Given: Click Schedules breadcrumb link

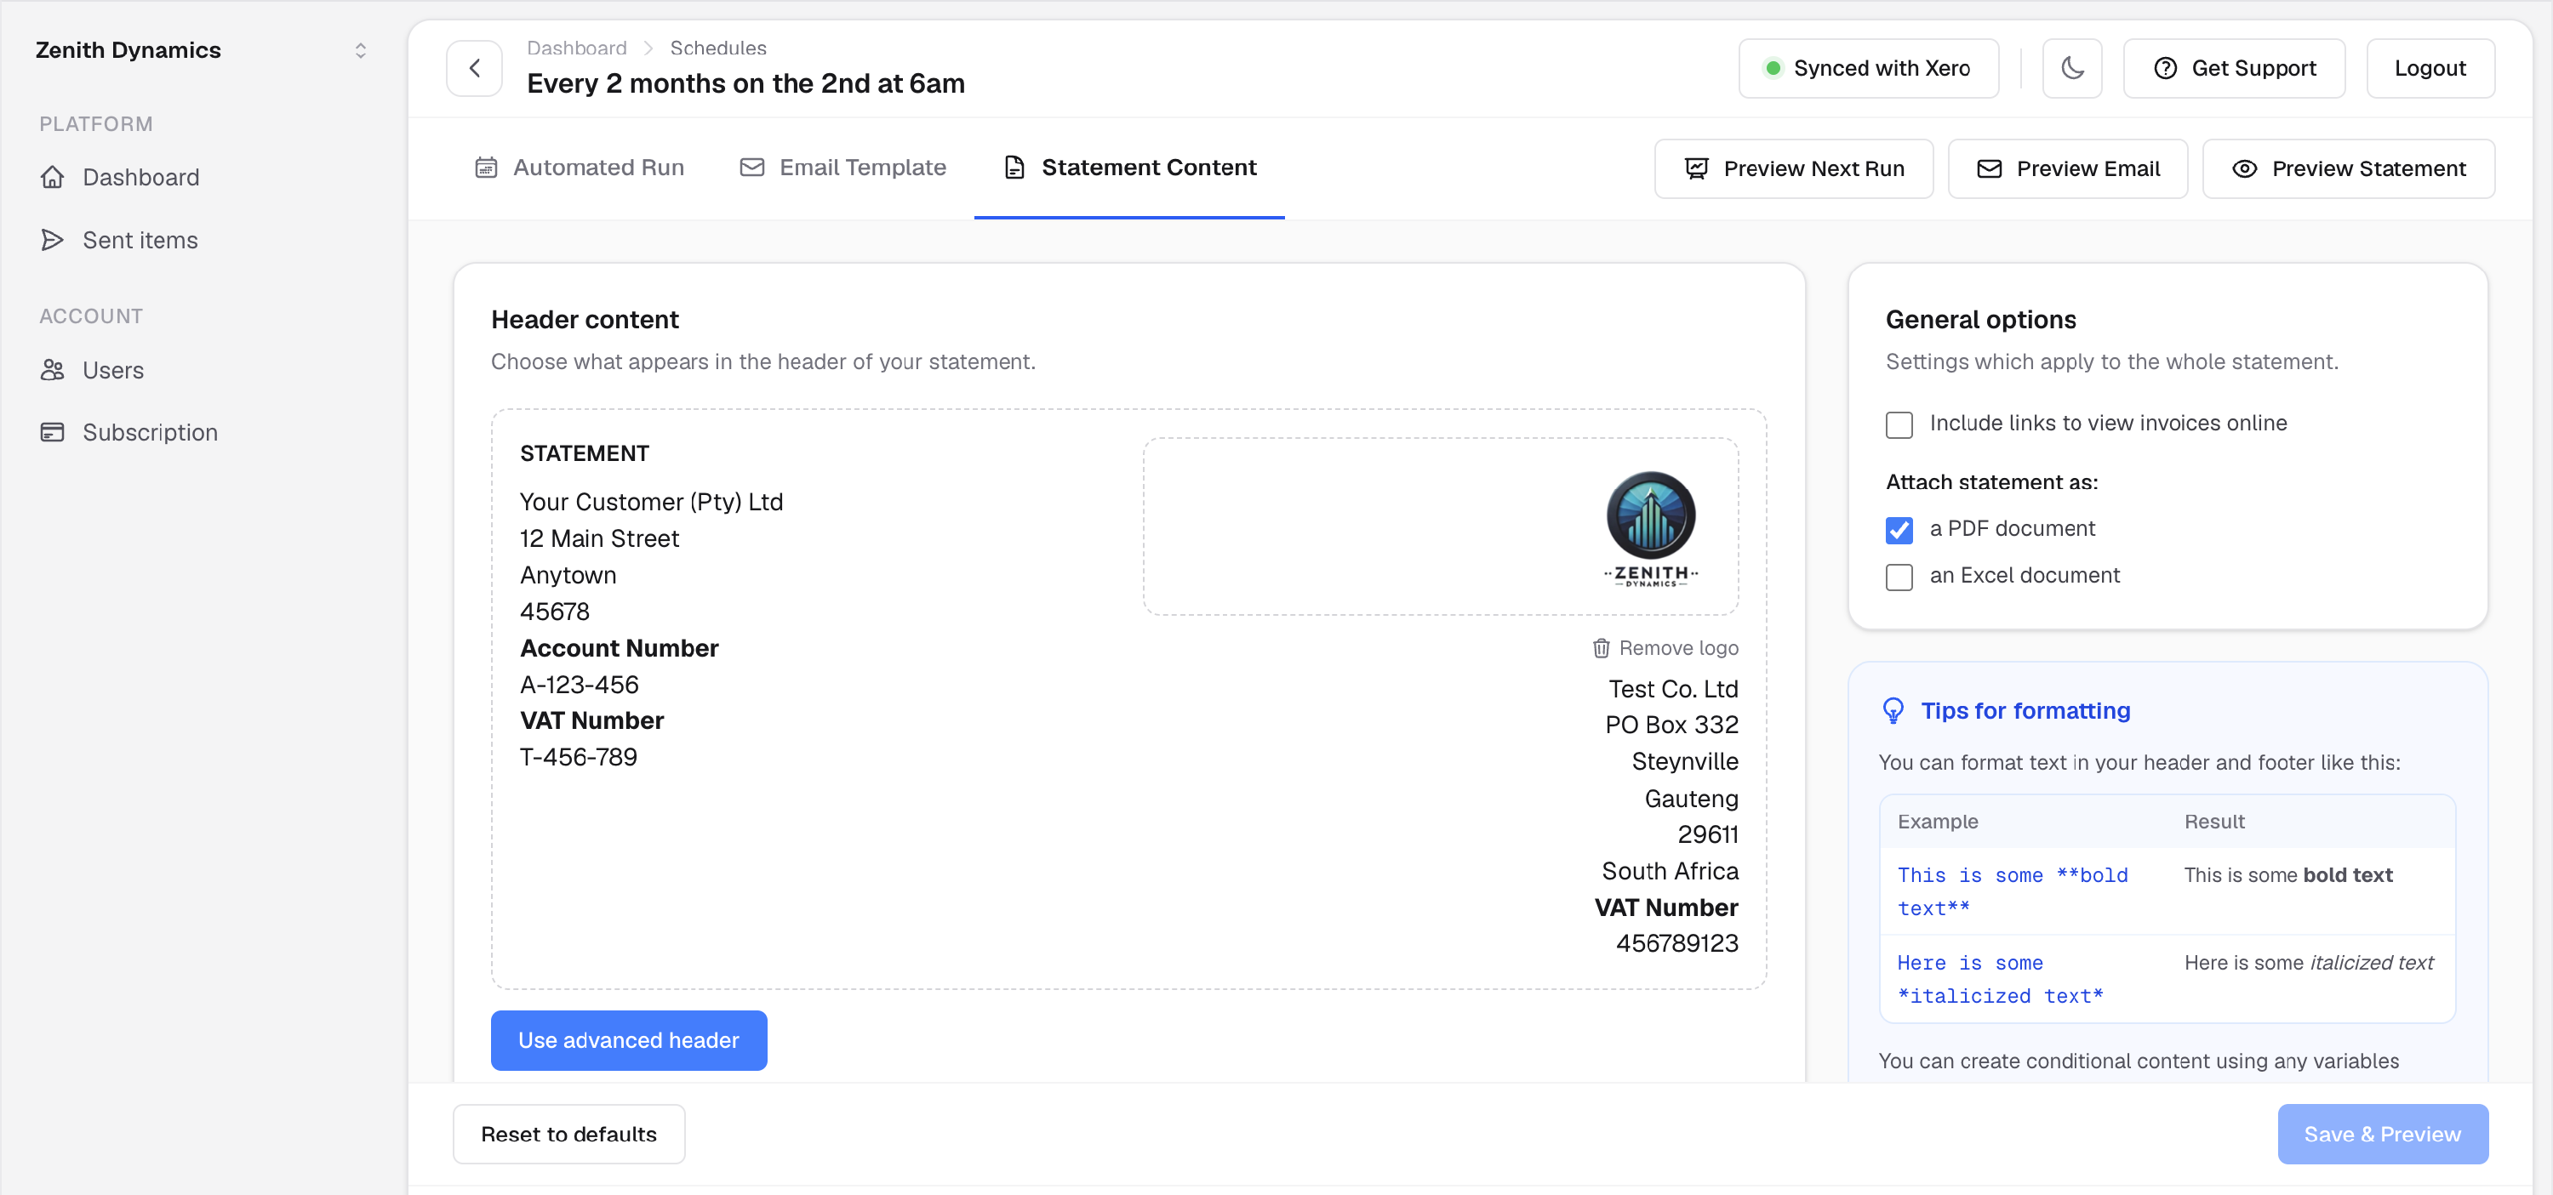Looking at the screenshot, I should click(x=717, y=48).
